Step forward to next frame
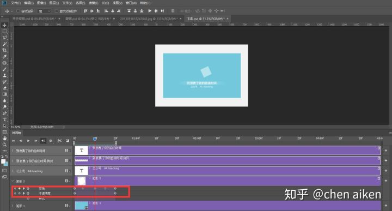The height and width of the screenshot is (211, 392). click(x=36, y=141)
